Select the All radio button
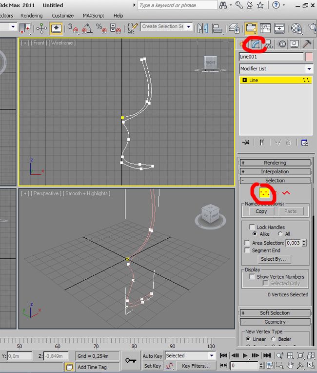The width and height of the screenshot is (317, 373). (280, 234)
